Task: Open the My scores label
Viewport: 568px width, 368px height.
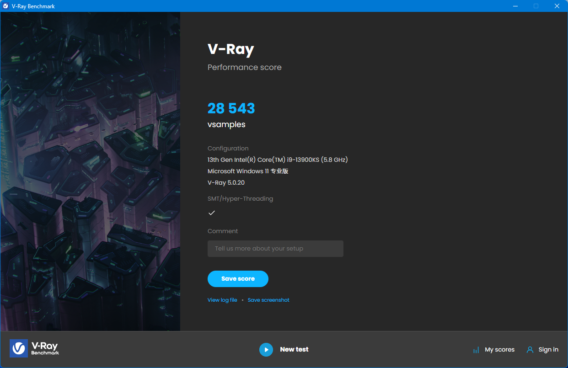Action: point(499,350)
